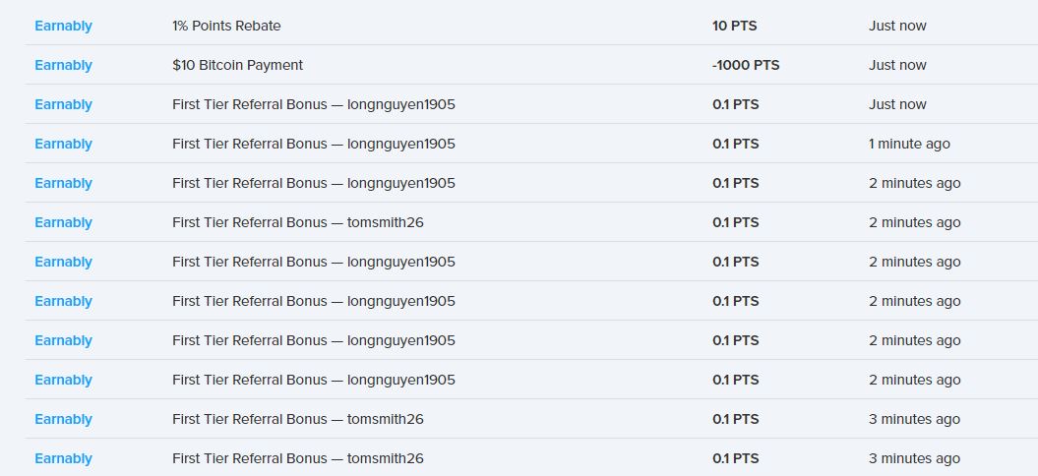Select tomsmith26 referral bonus from 2 minutes ago
This screenshot has width=1038, height=476.
(x=297, y=222)
